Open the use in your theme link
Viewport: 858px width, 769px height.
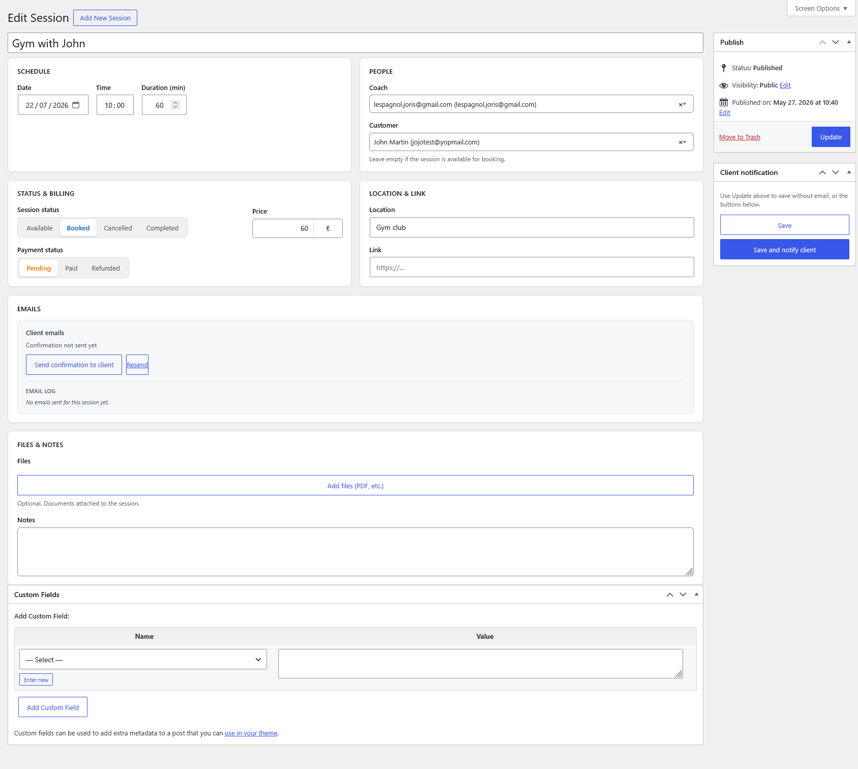coord(251,733)
